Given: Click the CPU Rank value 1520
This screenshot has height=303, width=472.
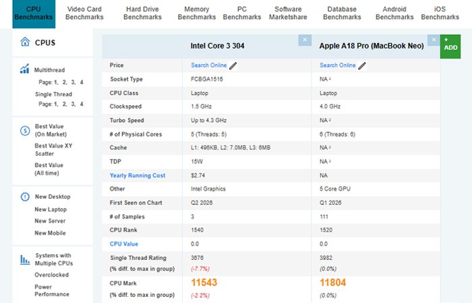Looking at the screenshot, I should [x=326, y=230].
